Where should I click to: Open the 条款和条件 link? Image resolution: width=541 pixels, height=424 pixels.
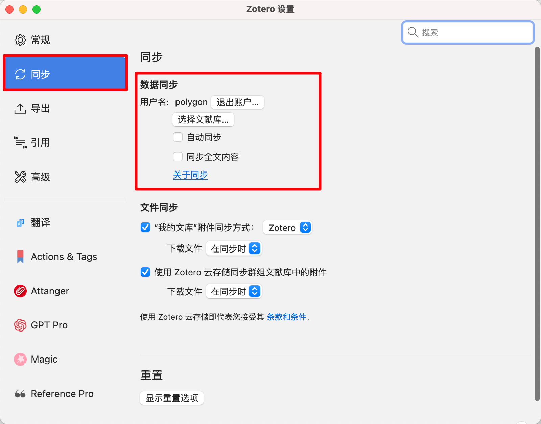[286, 317]
